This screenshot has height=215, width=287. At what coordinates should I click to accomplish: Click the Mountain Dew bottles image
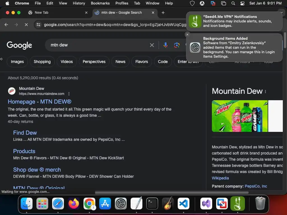pos(240,116)
